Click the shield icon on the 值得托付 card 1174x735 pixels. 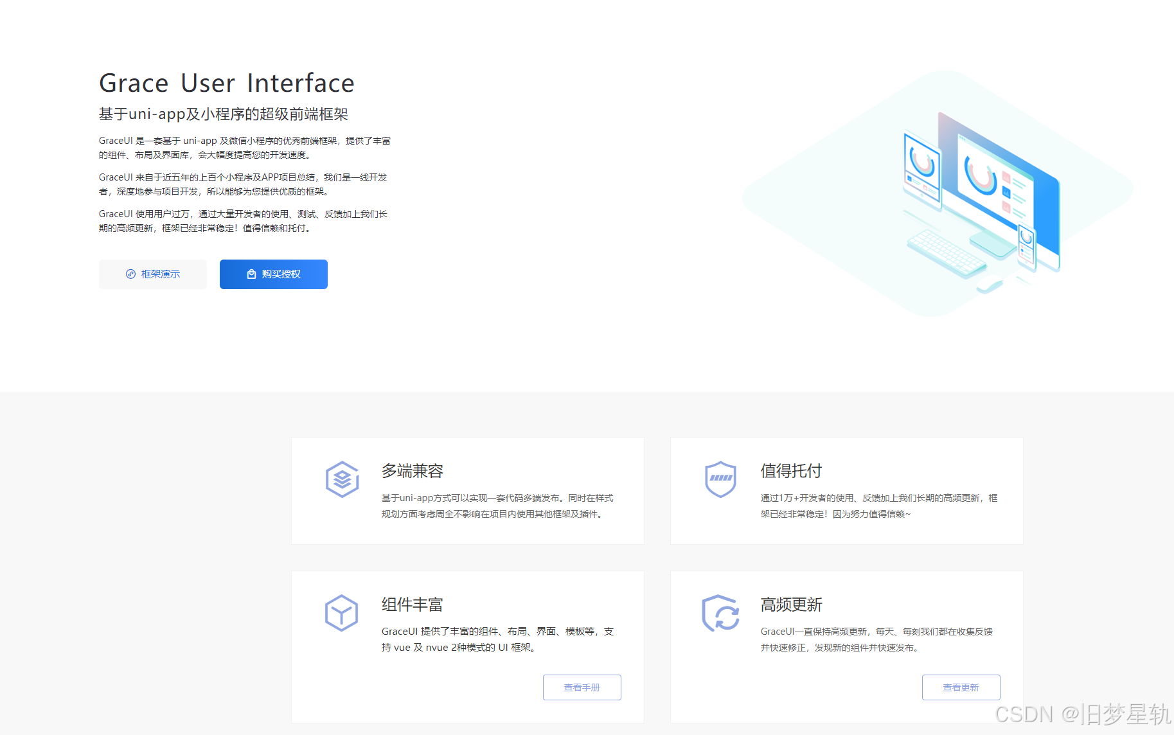720,479
